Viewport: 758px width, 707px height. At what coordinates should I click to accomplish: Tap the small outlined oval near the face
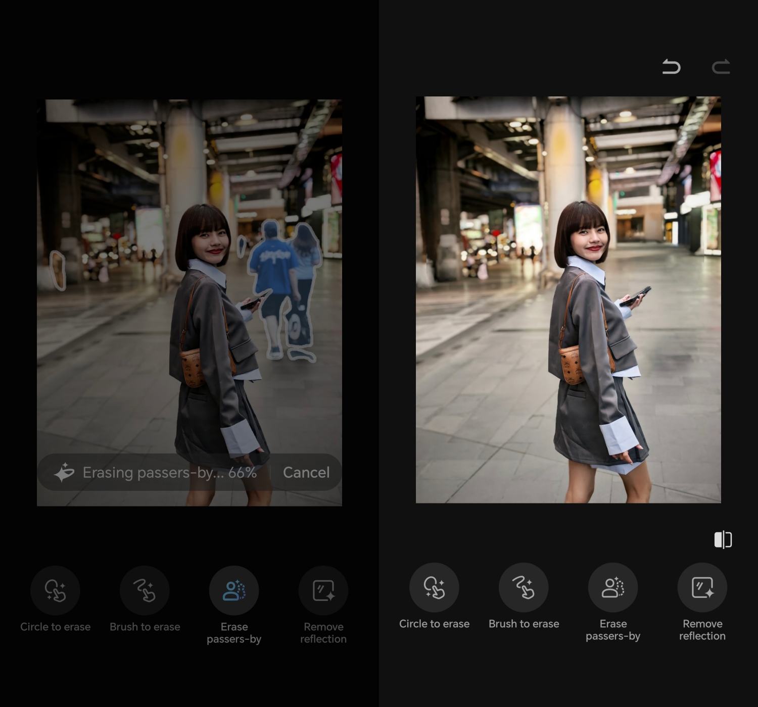click(x=242, y=246)
